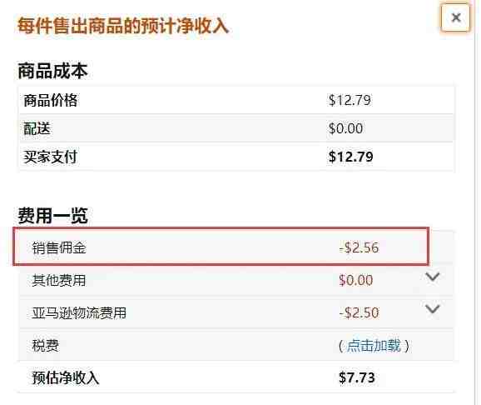
Task: Expand the 亚马逊物流费用 chevron
Action: click(x=433, y=309)
